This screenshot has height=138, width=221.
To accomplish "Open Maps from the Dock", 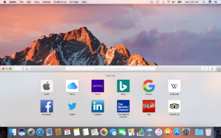I will click(95, 132).
